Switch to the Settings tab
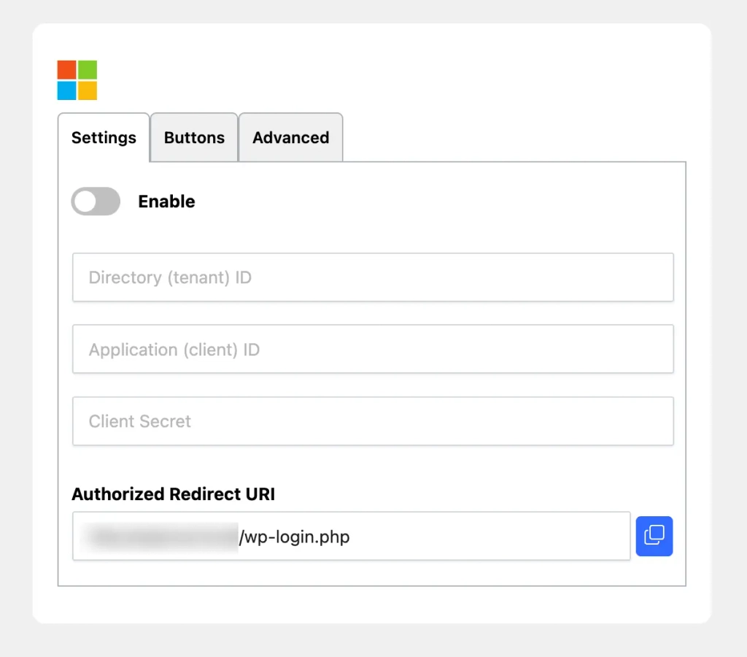 click(104, 137)
